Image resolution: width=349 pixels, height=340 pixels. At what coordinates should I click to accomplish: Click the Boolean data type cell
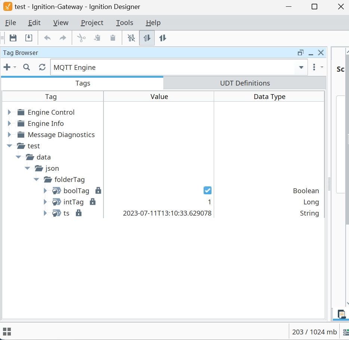point(306,191)
